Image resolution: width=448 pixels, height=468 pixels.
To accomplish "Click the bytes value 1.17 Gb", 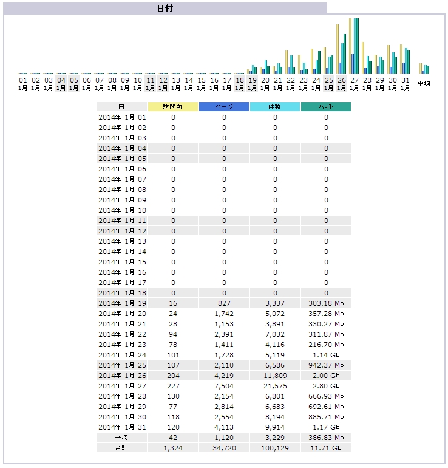I will 326,427.
